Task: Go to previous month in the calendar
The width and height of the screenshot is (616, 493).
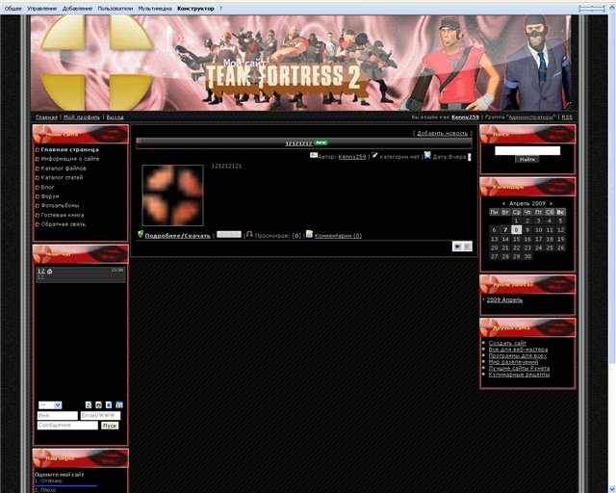Action: (x=503, y=203)
